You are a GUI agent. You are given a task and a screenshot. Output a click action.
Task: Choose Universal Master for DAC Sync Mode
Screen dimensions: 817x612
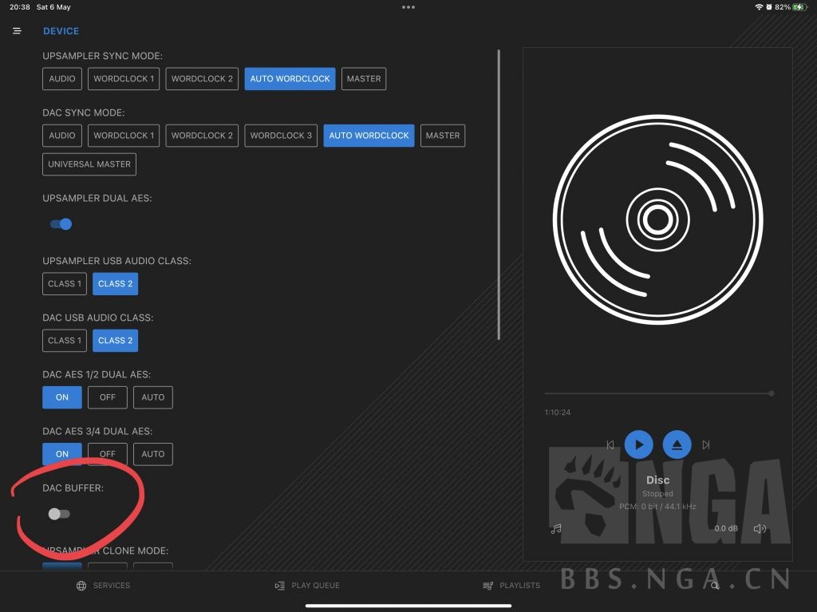coord(89,164)
